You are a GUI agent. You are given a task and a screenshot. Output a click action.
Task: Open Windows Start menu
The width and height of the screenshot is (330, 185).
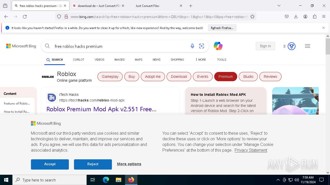click(x=6, y=180)
